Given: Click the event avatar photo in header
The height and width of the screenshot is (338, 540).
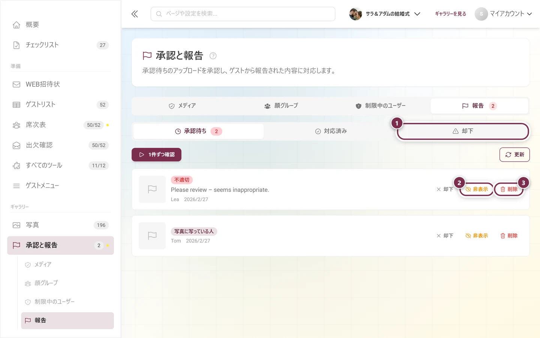Looking at the screenshot, I should click(355, 14).
